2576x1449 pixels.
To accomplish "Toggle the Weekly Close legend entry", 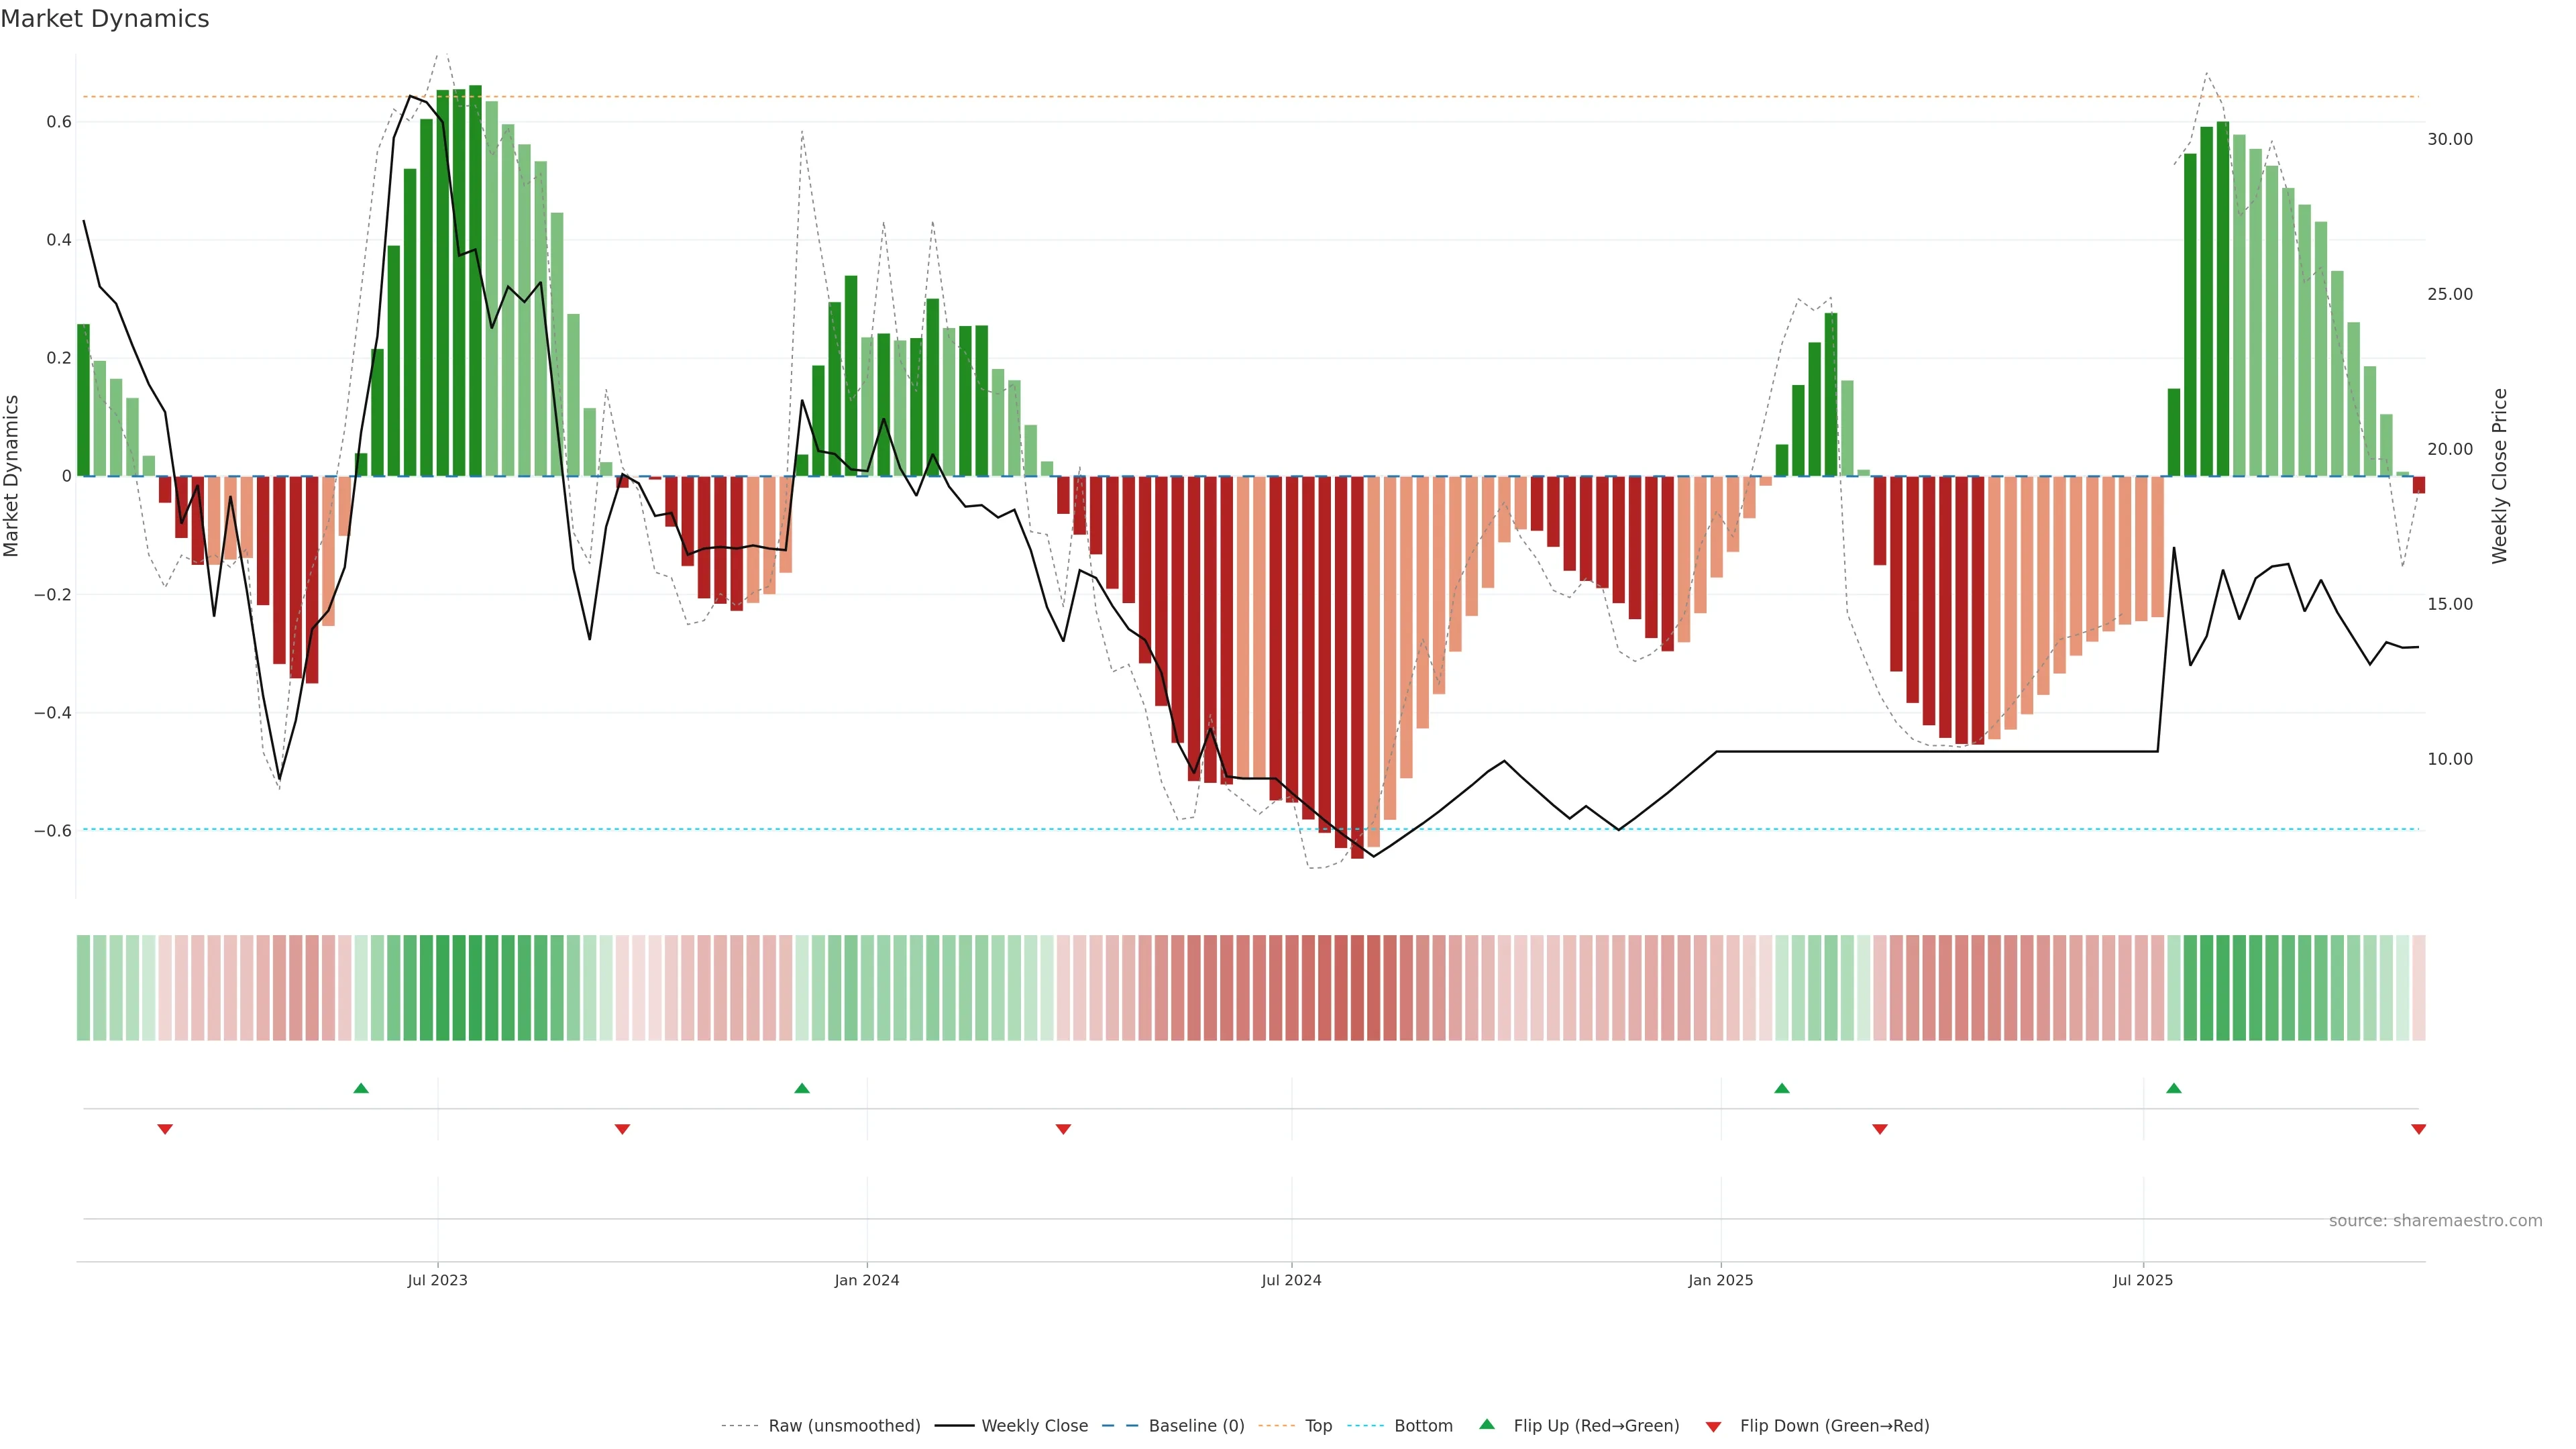I will pyautogui.click(x=1034, y=1426).
